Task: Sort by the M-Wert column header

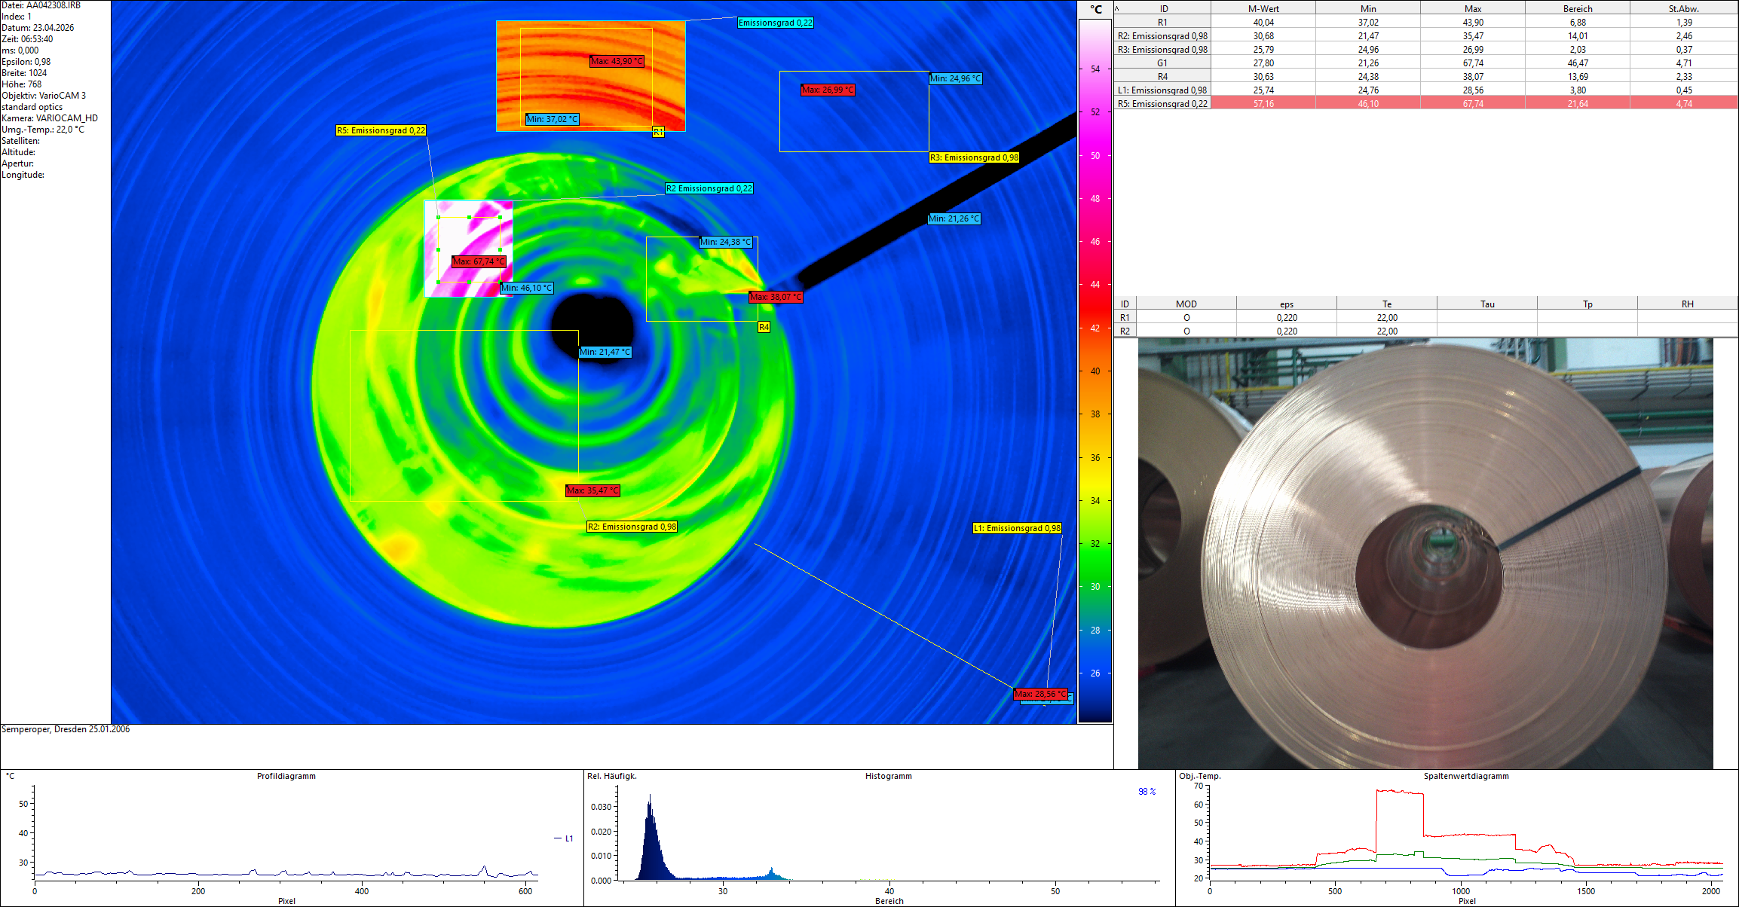Action: point(1263,9)
